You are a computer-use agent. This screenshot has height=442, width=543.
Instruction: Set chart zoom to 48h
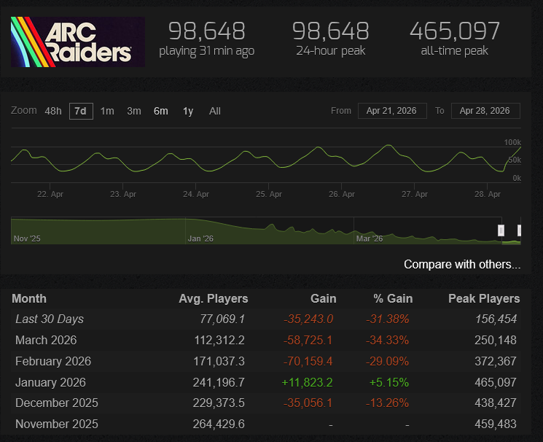(53, 111)
